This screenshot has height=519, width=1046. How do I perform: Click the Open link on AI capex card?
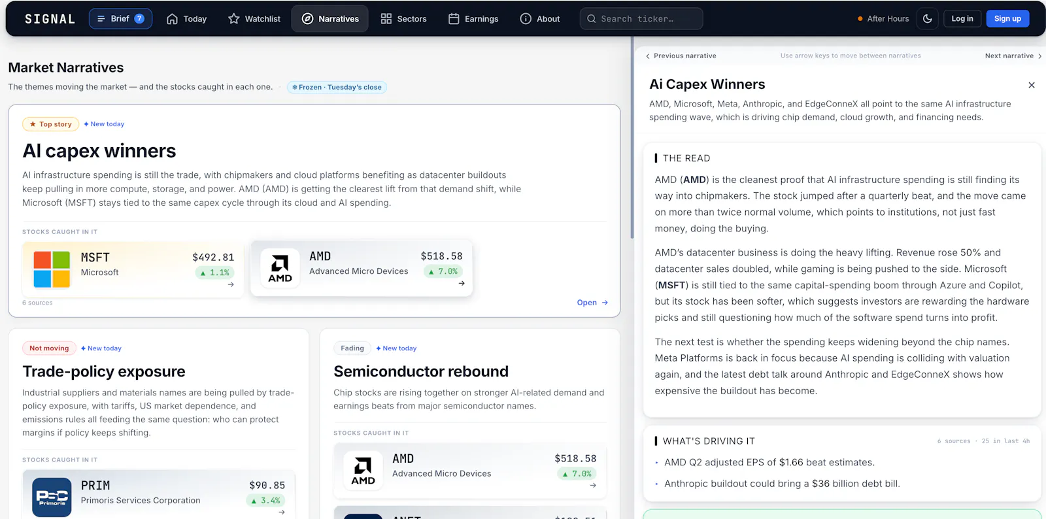(x=592, y=303)
